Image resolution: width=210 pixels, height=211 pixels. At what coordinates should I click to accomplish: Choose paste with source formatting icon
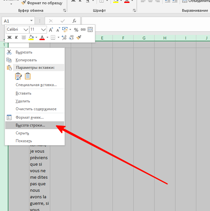(x=18, y=76)
